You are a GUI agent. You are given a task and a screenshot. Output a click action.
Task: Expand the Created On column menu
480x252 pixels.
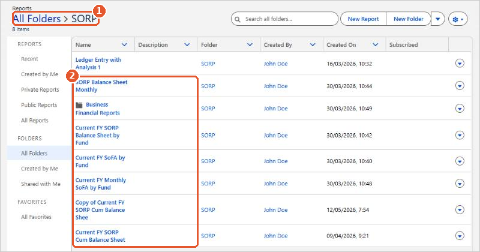pyautogui.click(x=376, y=45)
